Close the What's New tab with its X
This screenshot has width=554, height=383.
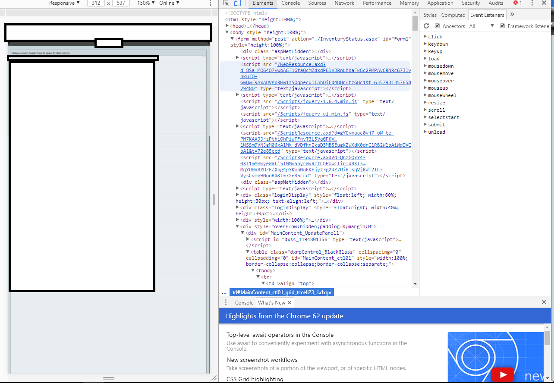pyautogui.click(x=290, y=302)
